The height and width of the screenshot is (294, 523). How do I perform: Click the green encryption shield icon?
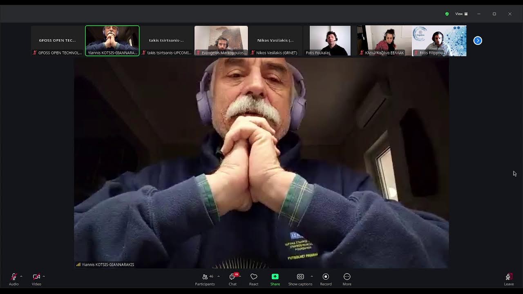[447, 14]
